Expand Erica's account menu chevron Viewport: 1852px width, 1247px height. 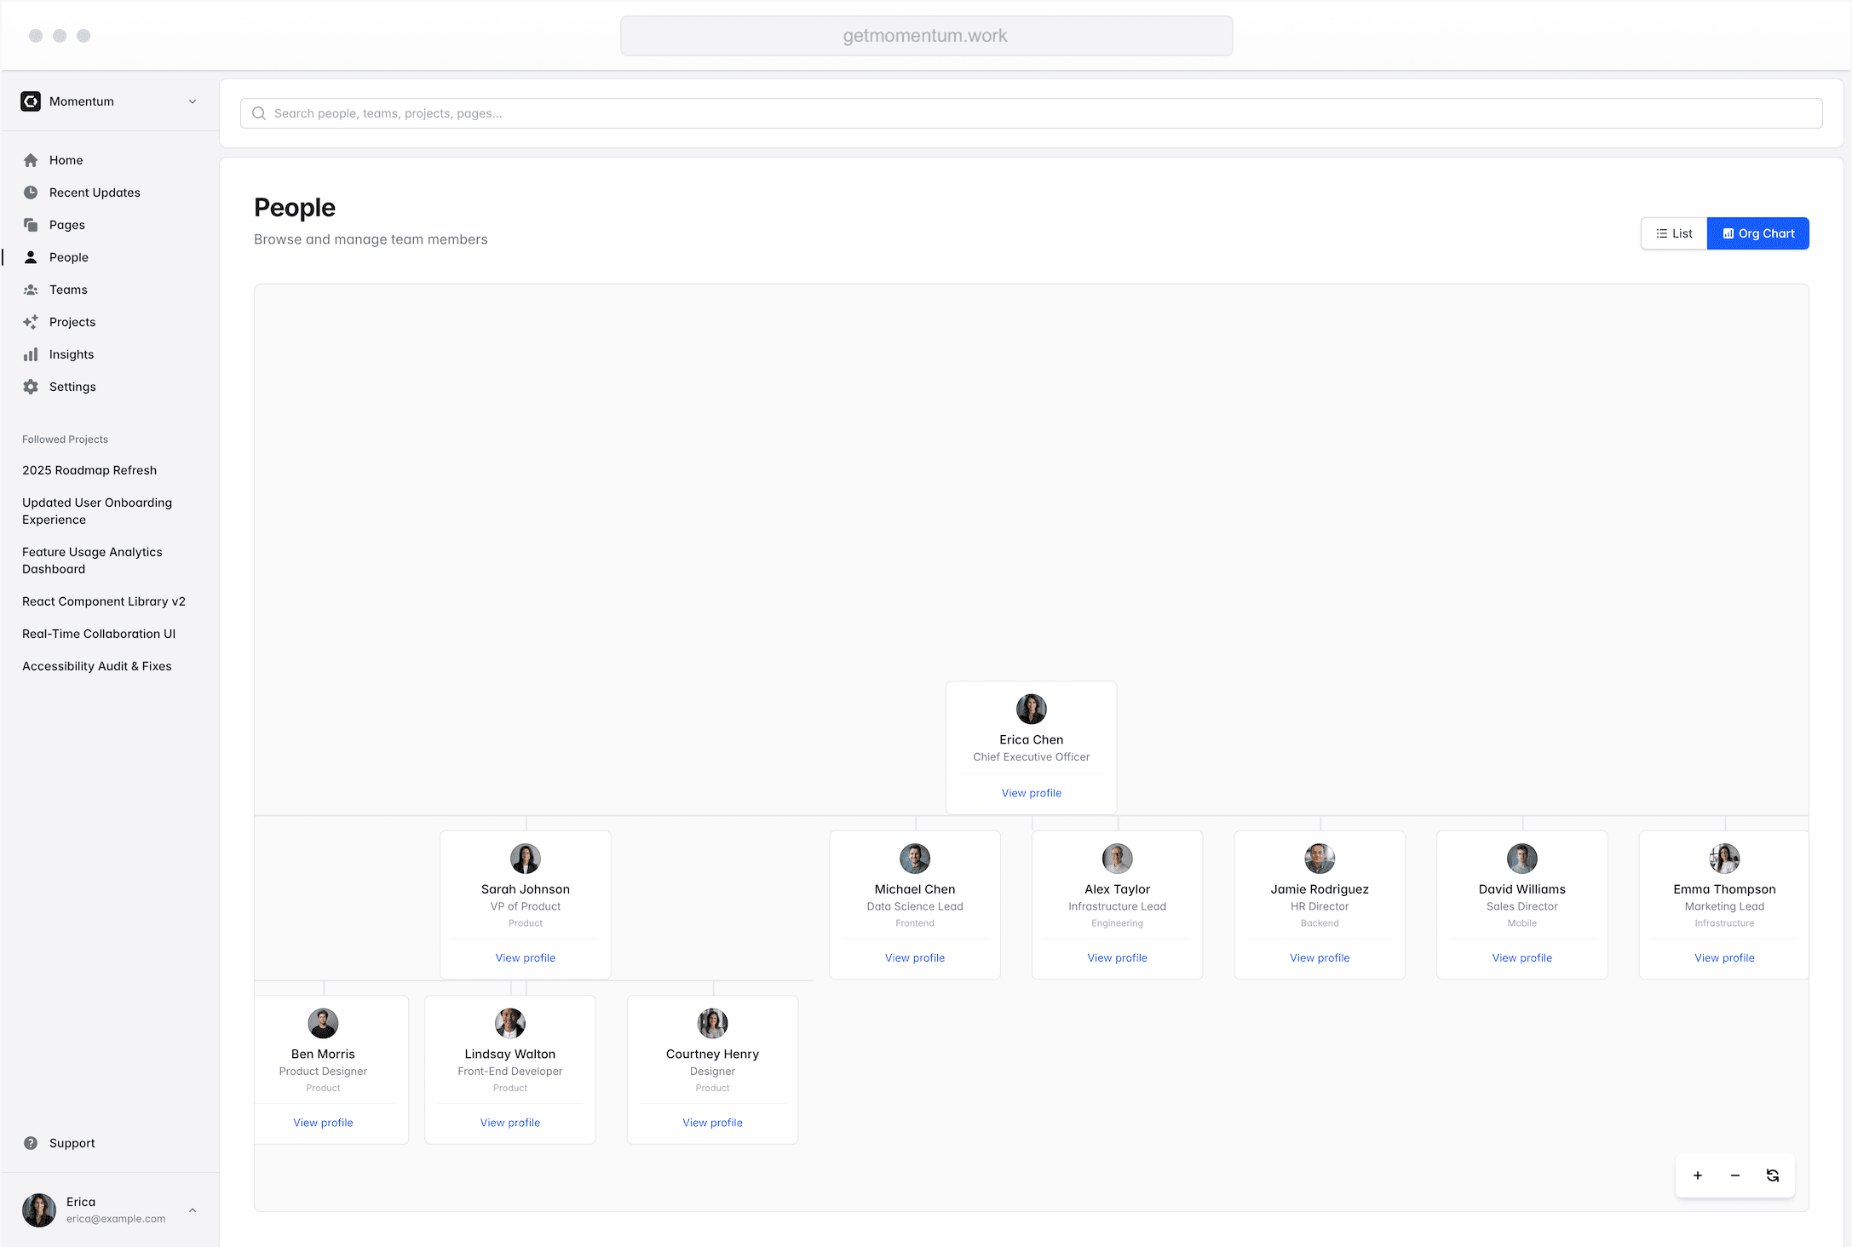[x=193, y=1210]
